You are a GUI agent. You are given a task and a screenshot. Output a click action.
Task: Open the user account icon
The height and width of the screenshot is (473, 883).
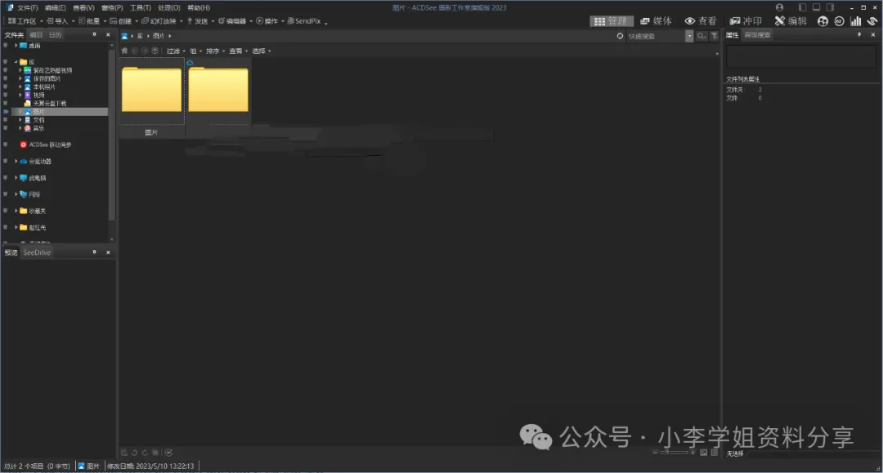pyautogui.click(x=779, y=7)
